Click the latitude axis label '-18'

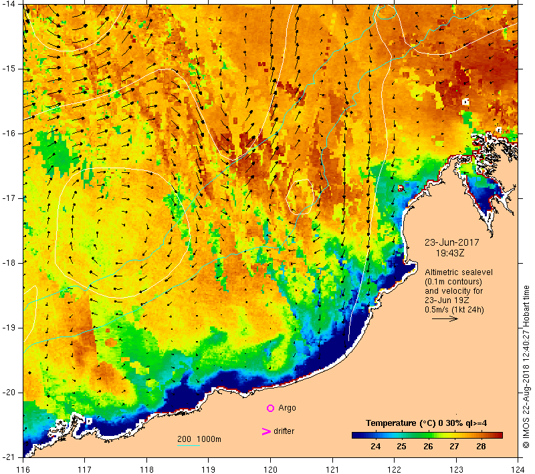click(x=8, y=263)
